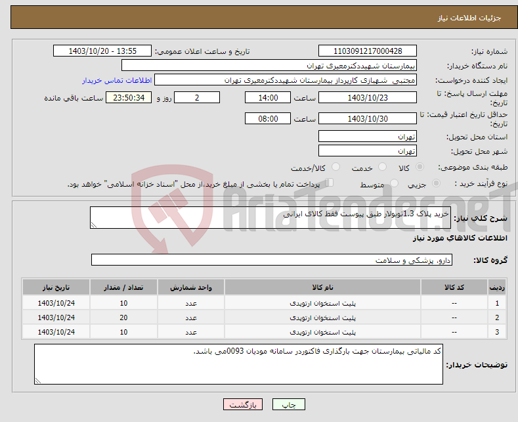Click the announcement date field 1403/10/20 - 13:55
This screenshot has height=422, width=518.
102,51
